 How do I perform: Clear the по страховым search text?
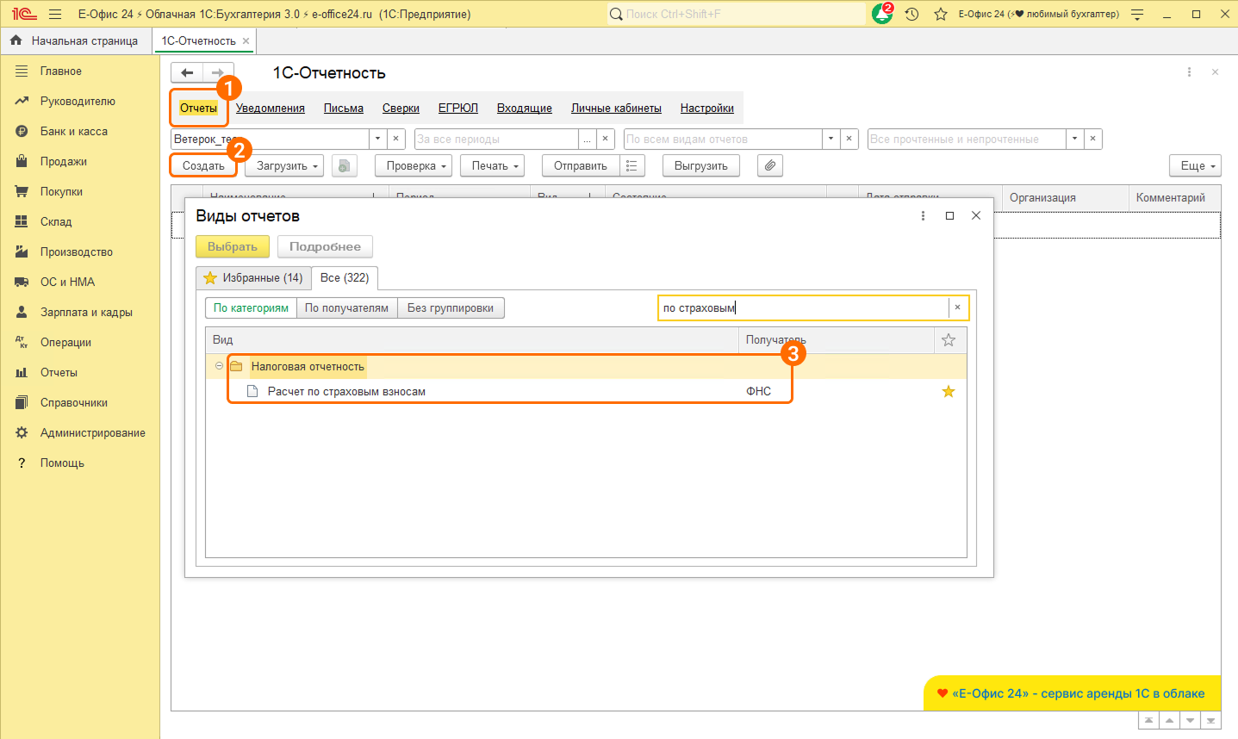click(958, 307)
